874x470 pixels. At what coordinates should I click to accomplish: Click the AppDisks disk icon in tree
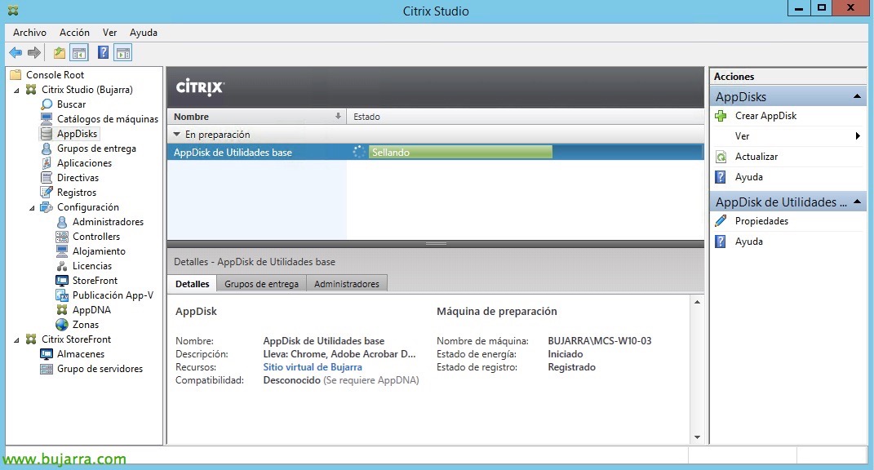coord(47,134)
